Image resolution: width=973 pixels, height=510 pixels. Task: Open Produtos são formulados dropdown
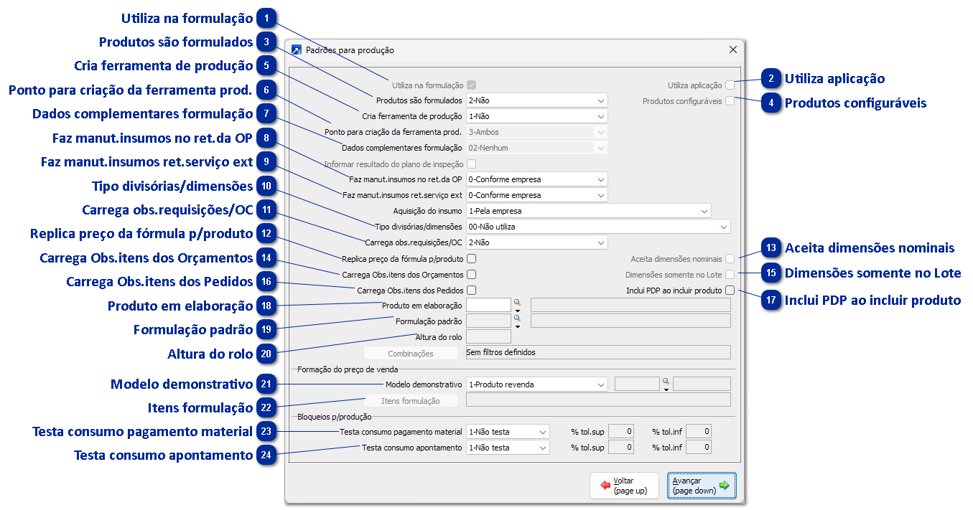[536, 100]
